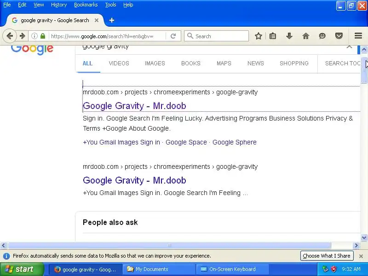The height and width of the screenshot is (276, 368).
Task: Save page to Pocket icon
Action: [x=339, y=36]
